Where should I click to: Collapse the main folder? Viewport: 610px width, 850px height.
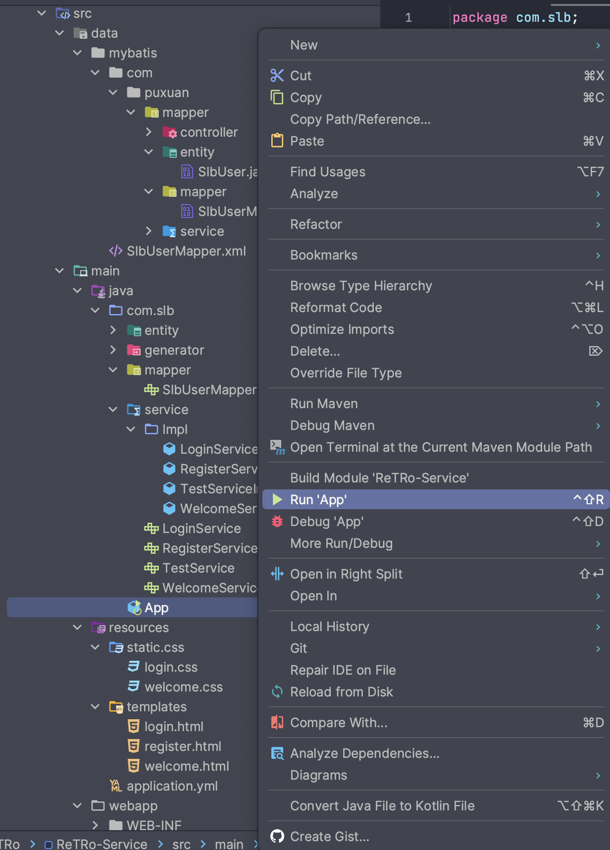tap(59, 270)
